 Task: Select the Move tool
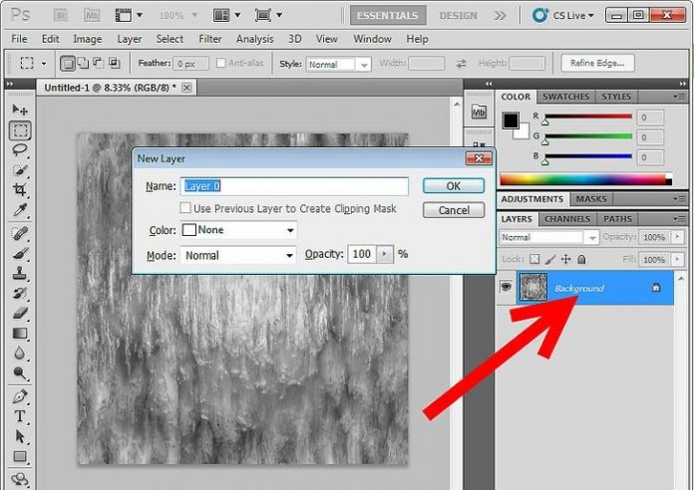tap(19, 109)
